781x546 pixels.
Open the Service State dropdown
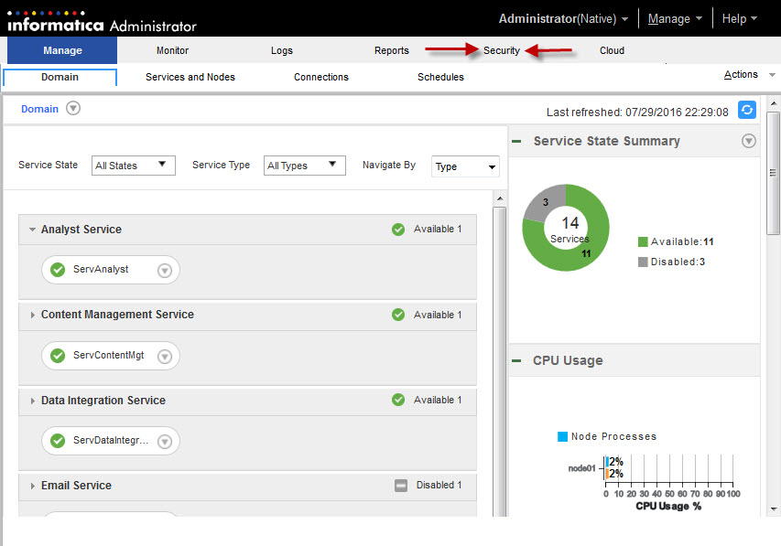(x=134, y=166)
